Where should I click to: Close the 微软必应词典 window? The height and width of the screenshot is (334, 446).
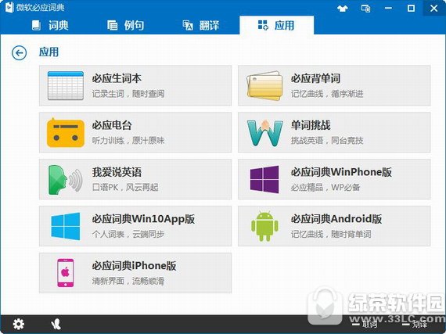coord(434,9)
